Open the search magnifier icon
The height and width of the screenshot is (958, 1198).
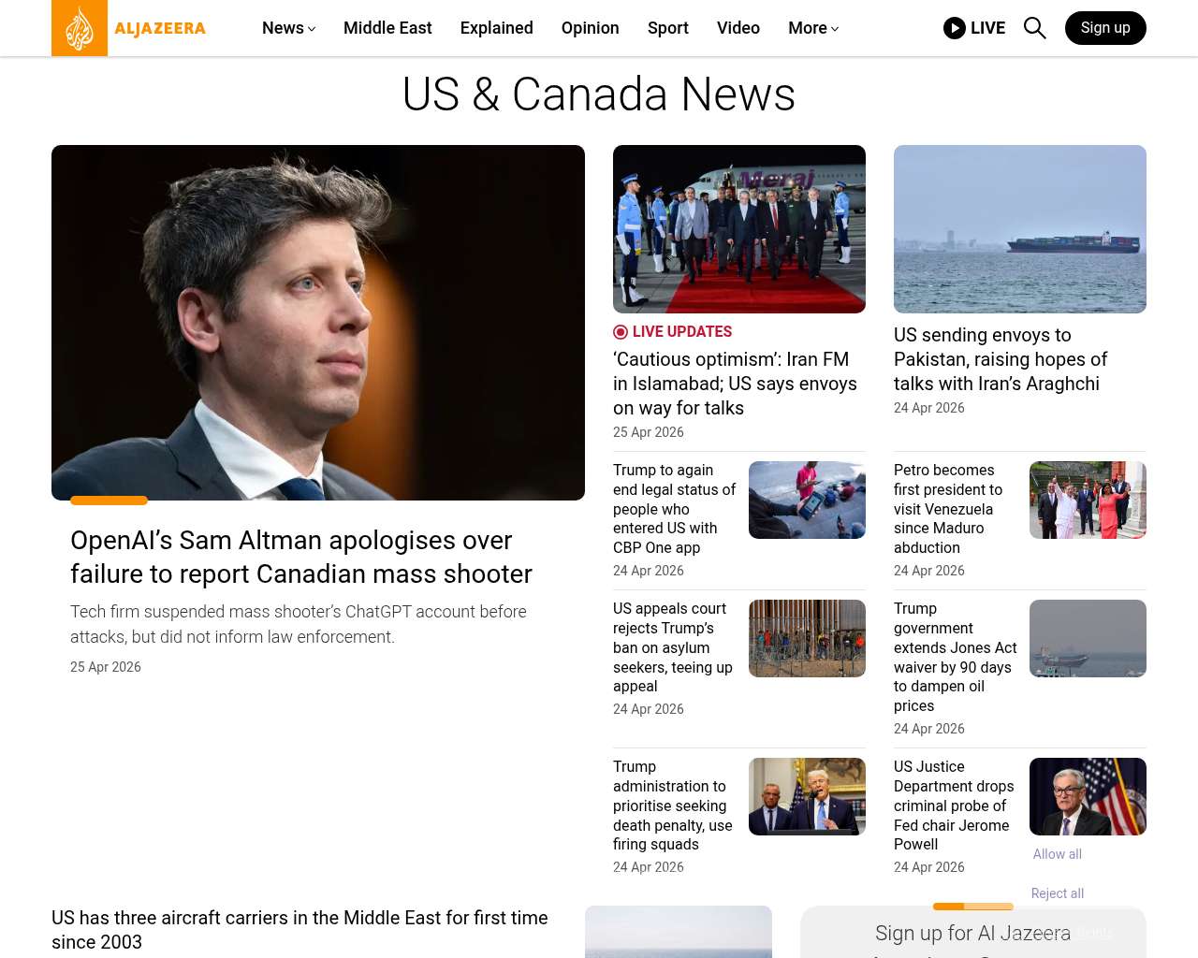[x=1034, y=28]
